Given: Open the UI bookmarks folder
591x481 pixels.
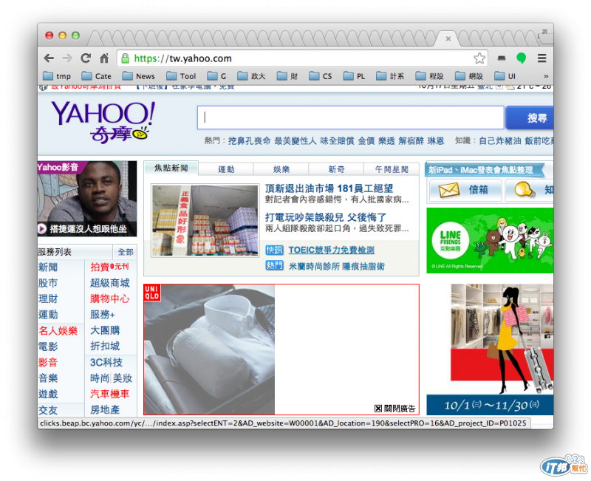Looking at the screenshot, I should pyautogui.click(x=505, y=76).
